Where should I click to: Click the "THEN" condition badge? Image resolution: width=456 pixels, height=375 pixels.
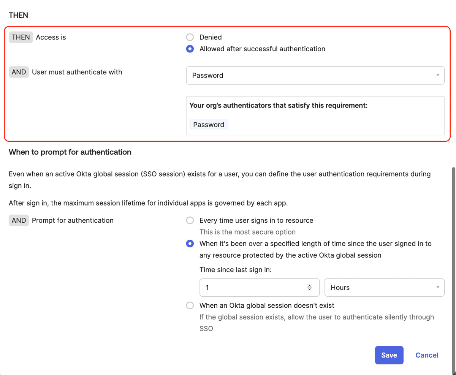coord(21,37)
